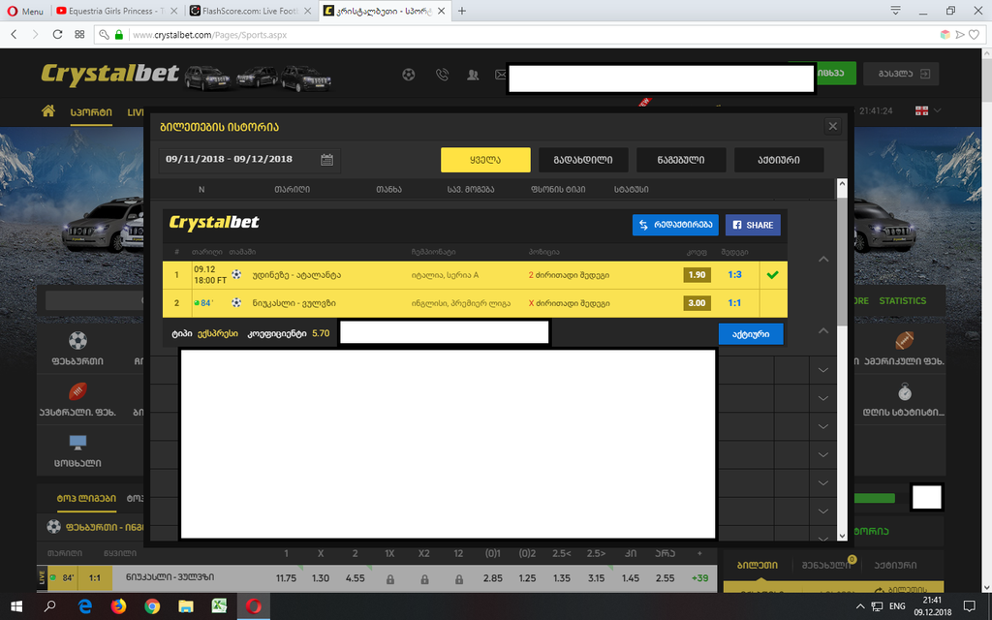Open the Opera Menu button
Viewport: 992px width, 620px height.
25,11
